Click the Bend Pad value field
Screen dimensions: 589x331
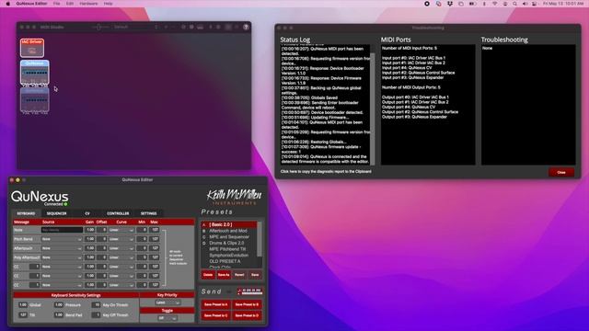pos(59,314)
